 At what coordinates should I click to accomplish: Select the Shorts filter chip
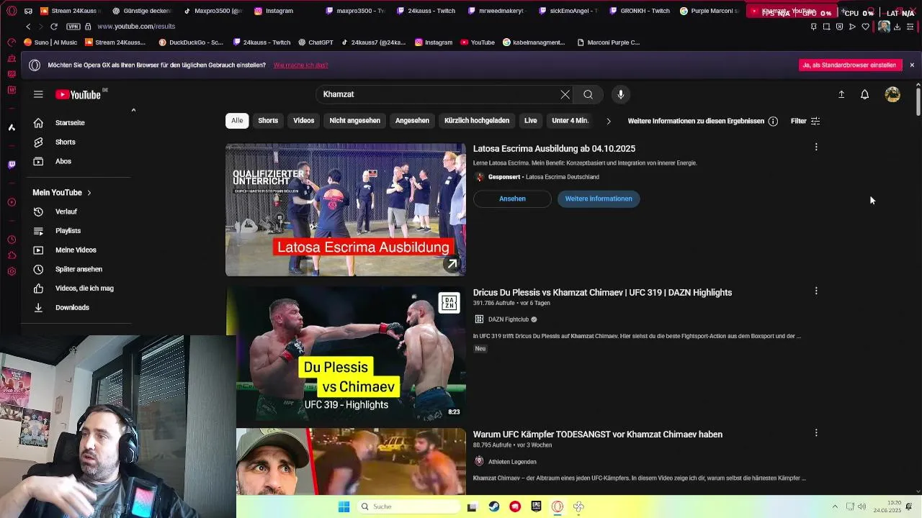[268, 121]
